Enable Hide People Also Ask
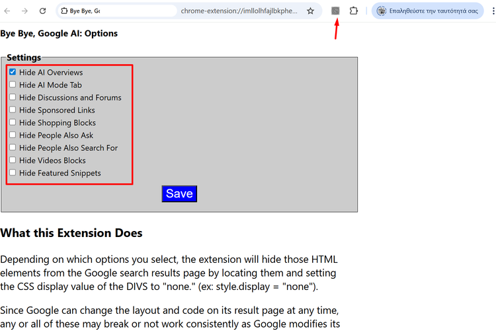Image resolution: width=496 pixels, height=331 pixels. click(x=13, y=134)
